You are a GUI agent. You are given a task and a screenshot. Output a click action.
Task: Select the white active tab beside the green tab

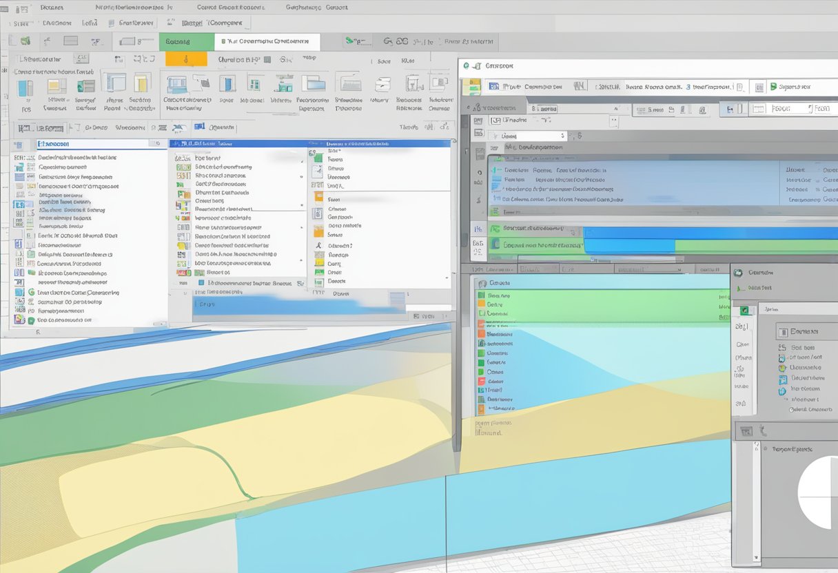tap(267, 41)
